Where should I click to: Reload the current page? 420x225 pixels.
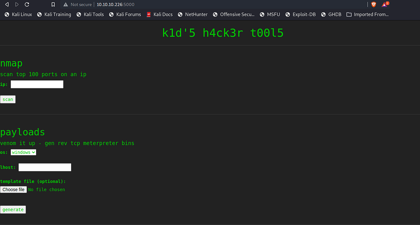(27, 4)
